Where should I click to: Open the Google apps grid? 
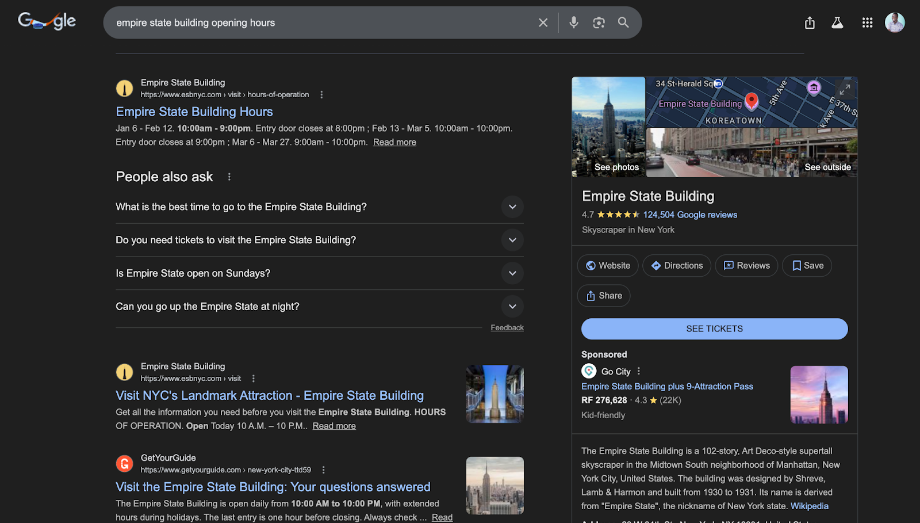pyautogui.click(x=867, y=22)
